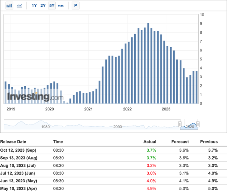Click the right navigator range handle

(198, 124)
